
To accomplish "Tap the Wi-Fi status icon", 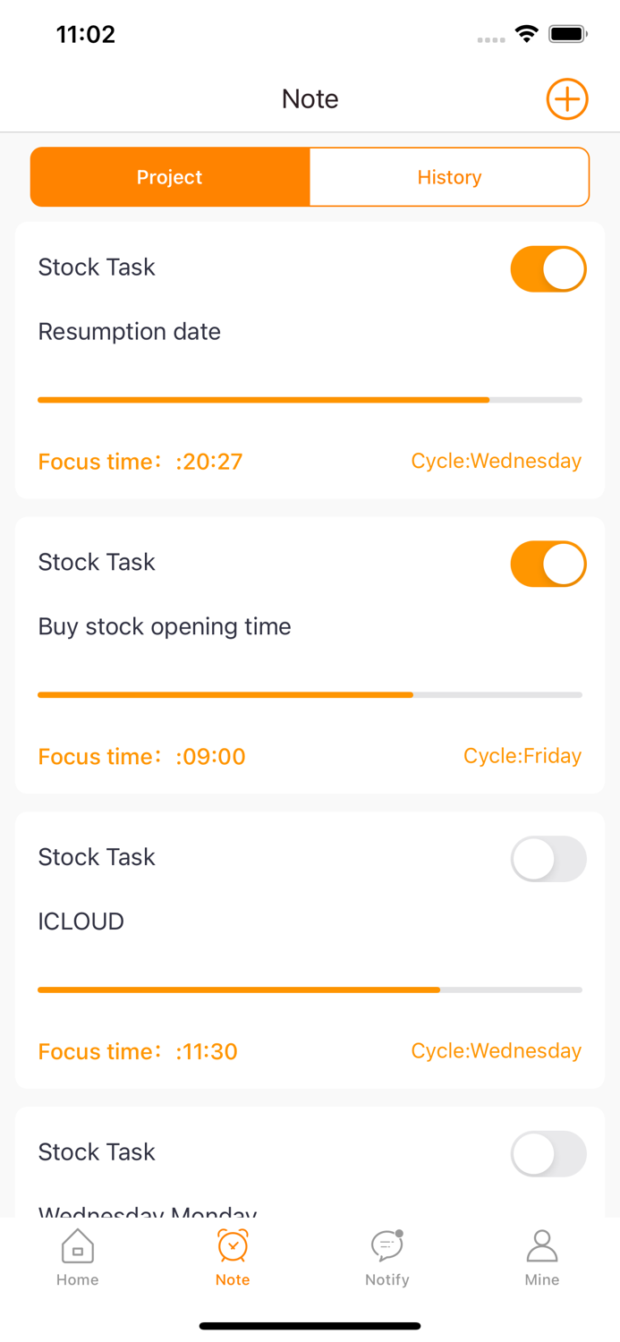I will coord(526,33).
